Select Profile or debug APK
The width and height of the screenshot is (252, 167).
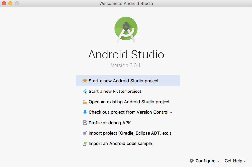(x=128, y=123)
